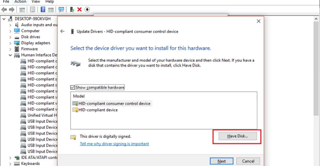
Task: Uncheck Show compatible hardware checkbox
Action: click(x=73, y=87)
